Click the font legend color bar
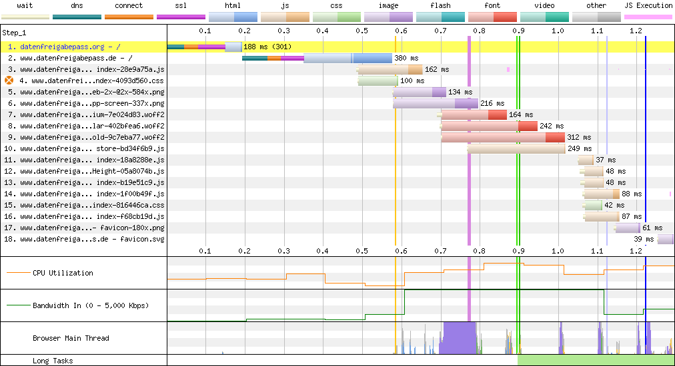The width and height of the screenshot is (675, 366). [x=492, y=17]
